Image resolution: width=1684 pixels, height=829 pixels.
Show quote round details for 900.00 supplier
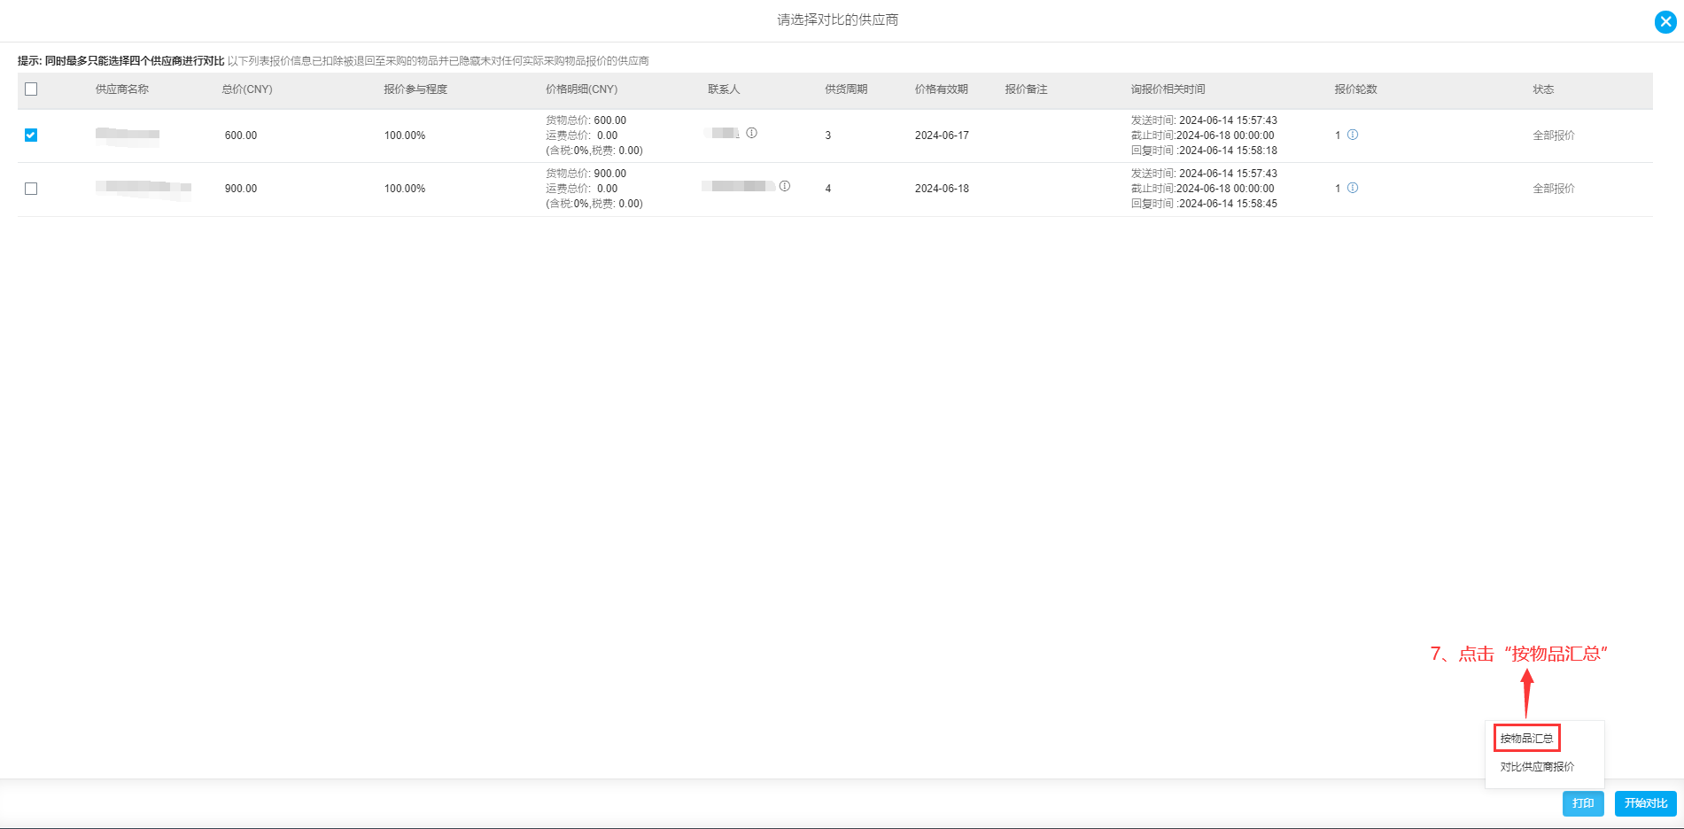[x=1353, y=188]
